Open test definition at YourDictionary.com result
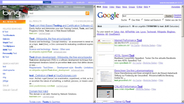The image size is (184, 104). [53, 76]
